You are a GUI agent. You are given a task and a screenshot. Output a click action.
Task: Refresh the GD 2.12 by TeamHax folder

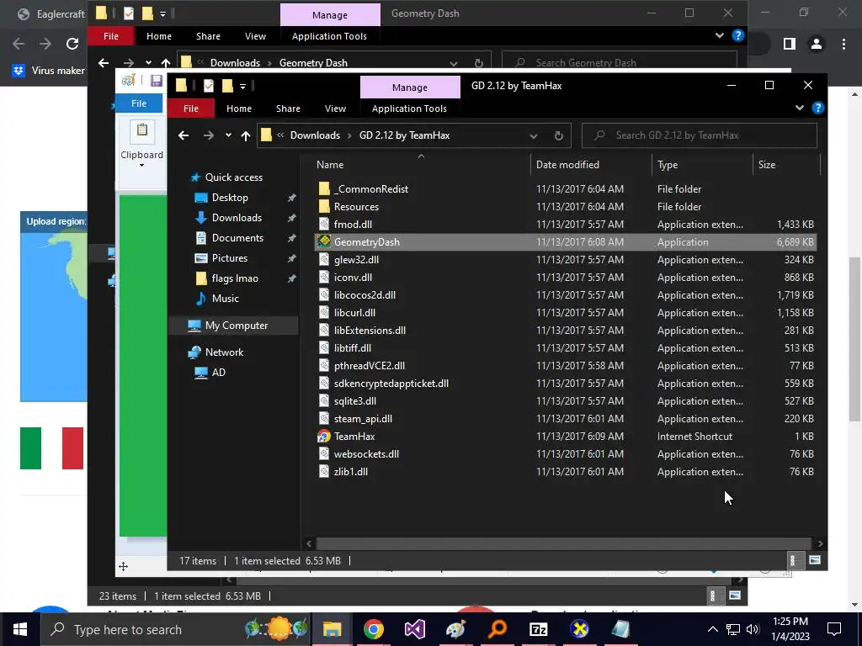(x=559, y=135)
